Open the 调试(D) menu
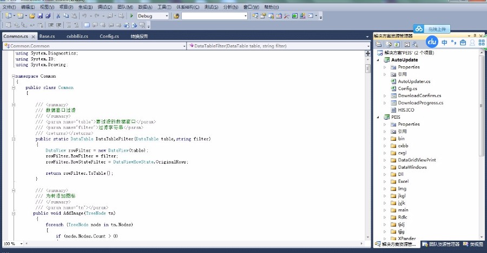The height and width of the screenshot is (253, 487). 105,7
